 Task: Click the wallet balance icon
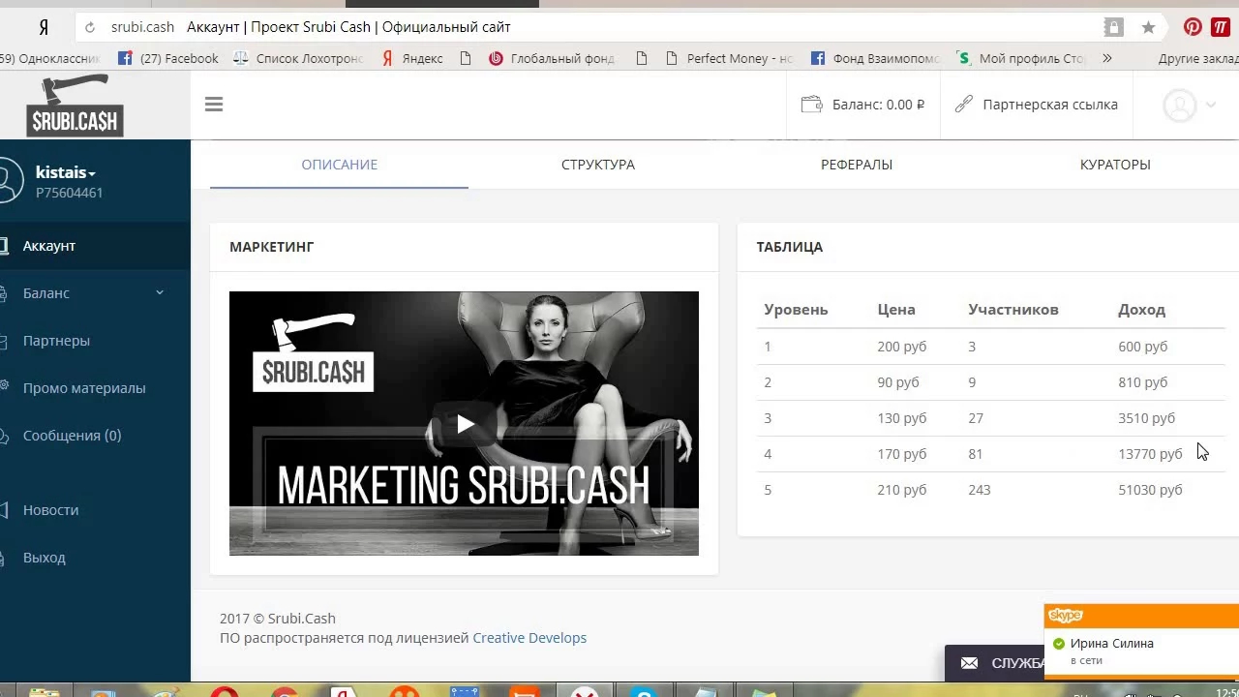[x=811, y=105]
